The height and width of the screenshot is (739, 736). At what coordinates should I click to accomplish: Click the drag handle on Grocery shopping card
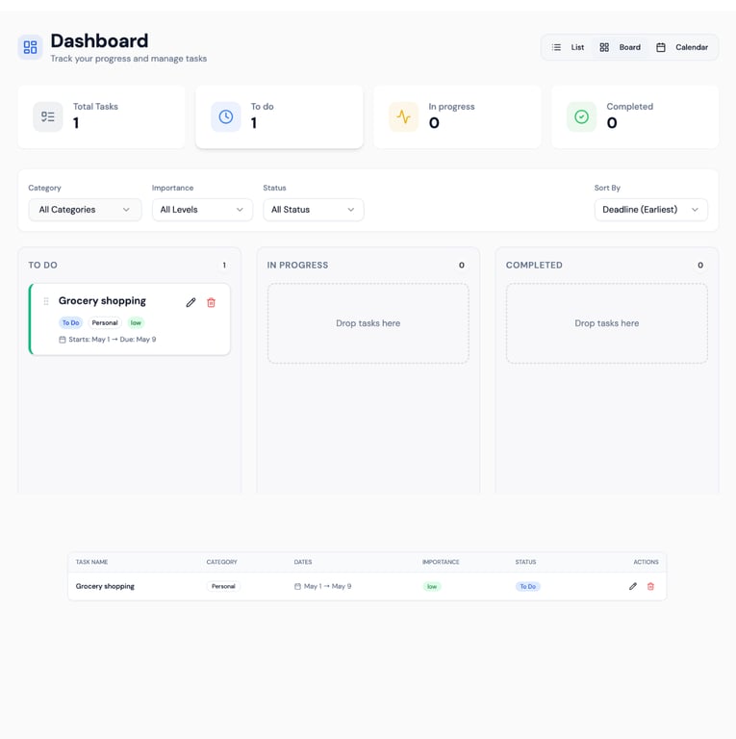(46, 301)
